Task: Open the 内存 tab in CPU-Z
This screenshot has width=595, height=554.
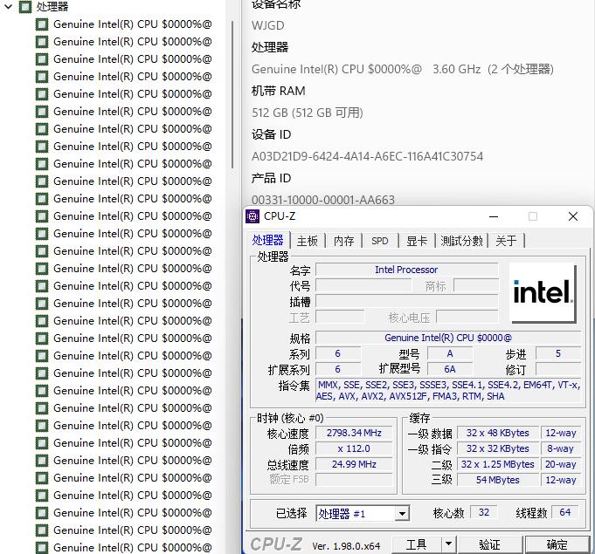Action: point(343,241)
